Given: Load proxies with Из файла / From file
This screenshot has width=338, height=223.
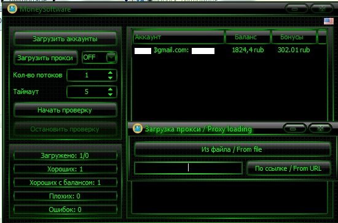Looking at the screenshot, I should coord(232,149).
